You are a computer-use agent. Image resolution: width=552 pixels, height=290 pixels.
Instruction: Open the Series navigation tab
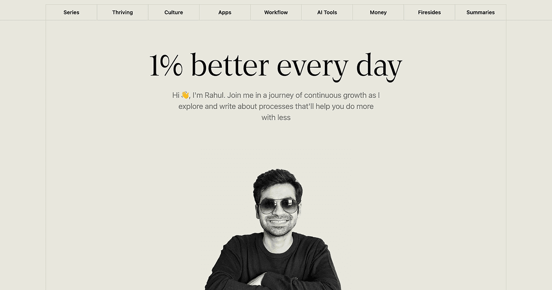tap(71, 12)
